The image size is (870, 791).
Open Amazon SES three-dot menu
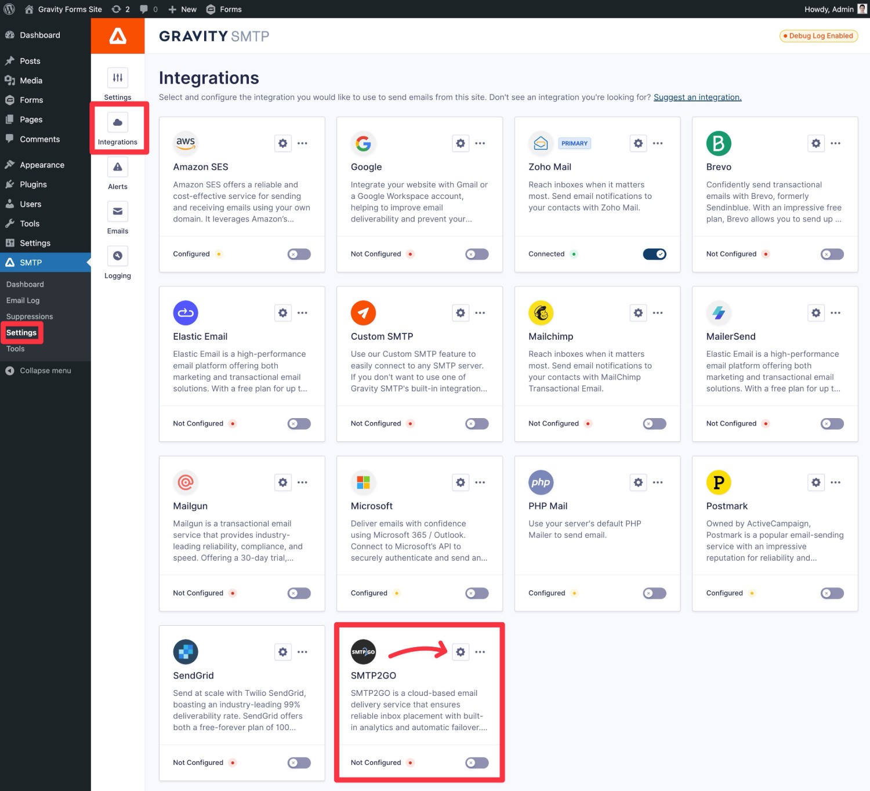pos(303,143)
